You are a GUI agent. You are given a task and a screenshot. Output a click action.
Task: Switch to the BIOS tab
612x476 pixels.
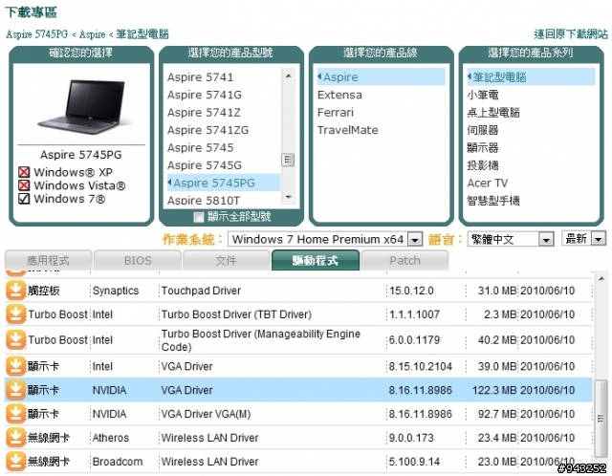(138, 261)
